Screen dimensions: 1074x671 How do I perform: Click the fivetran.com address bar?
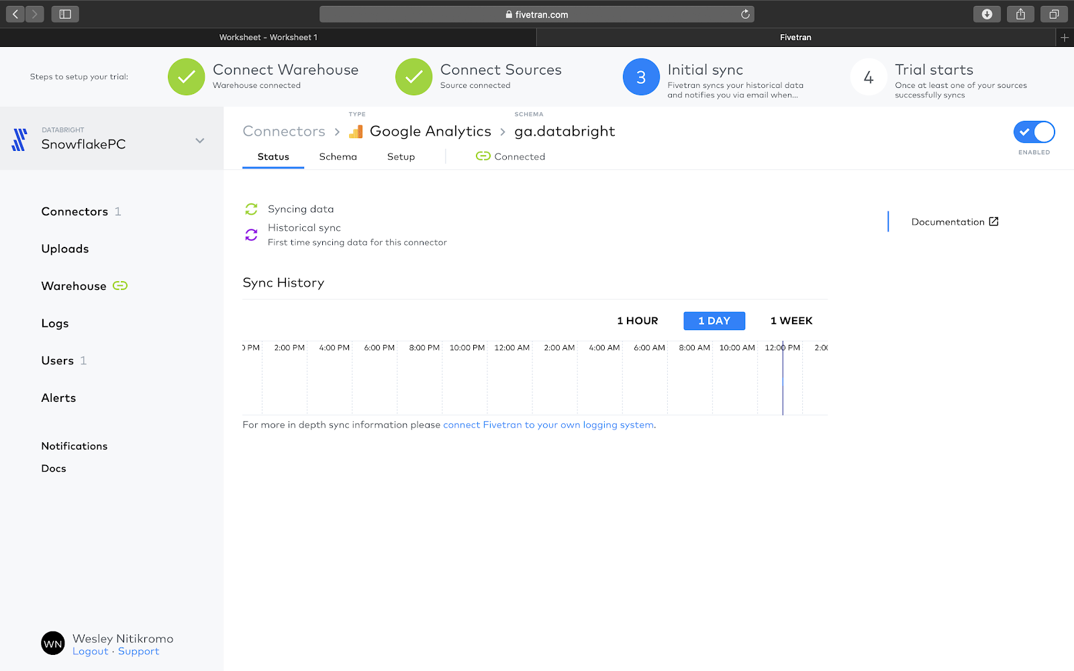tap(537, 14)
